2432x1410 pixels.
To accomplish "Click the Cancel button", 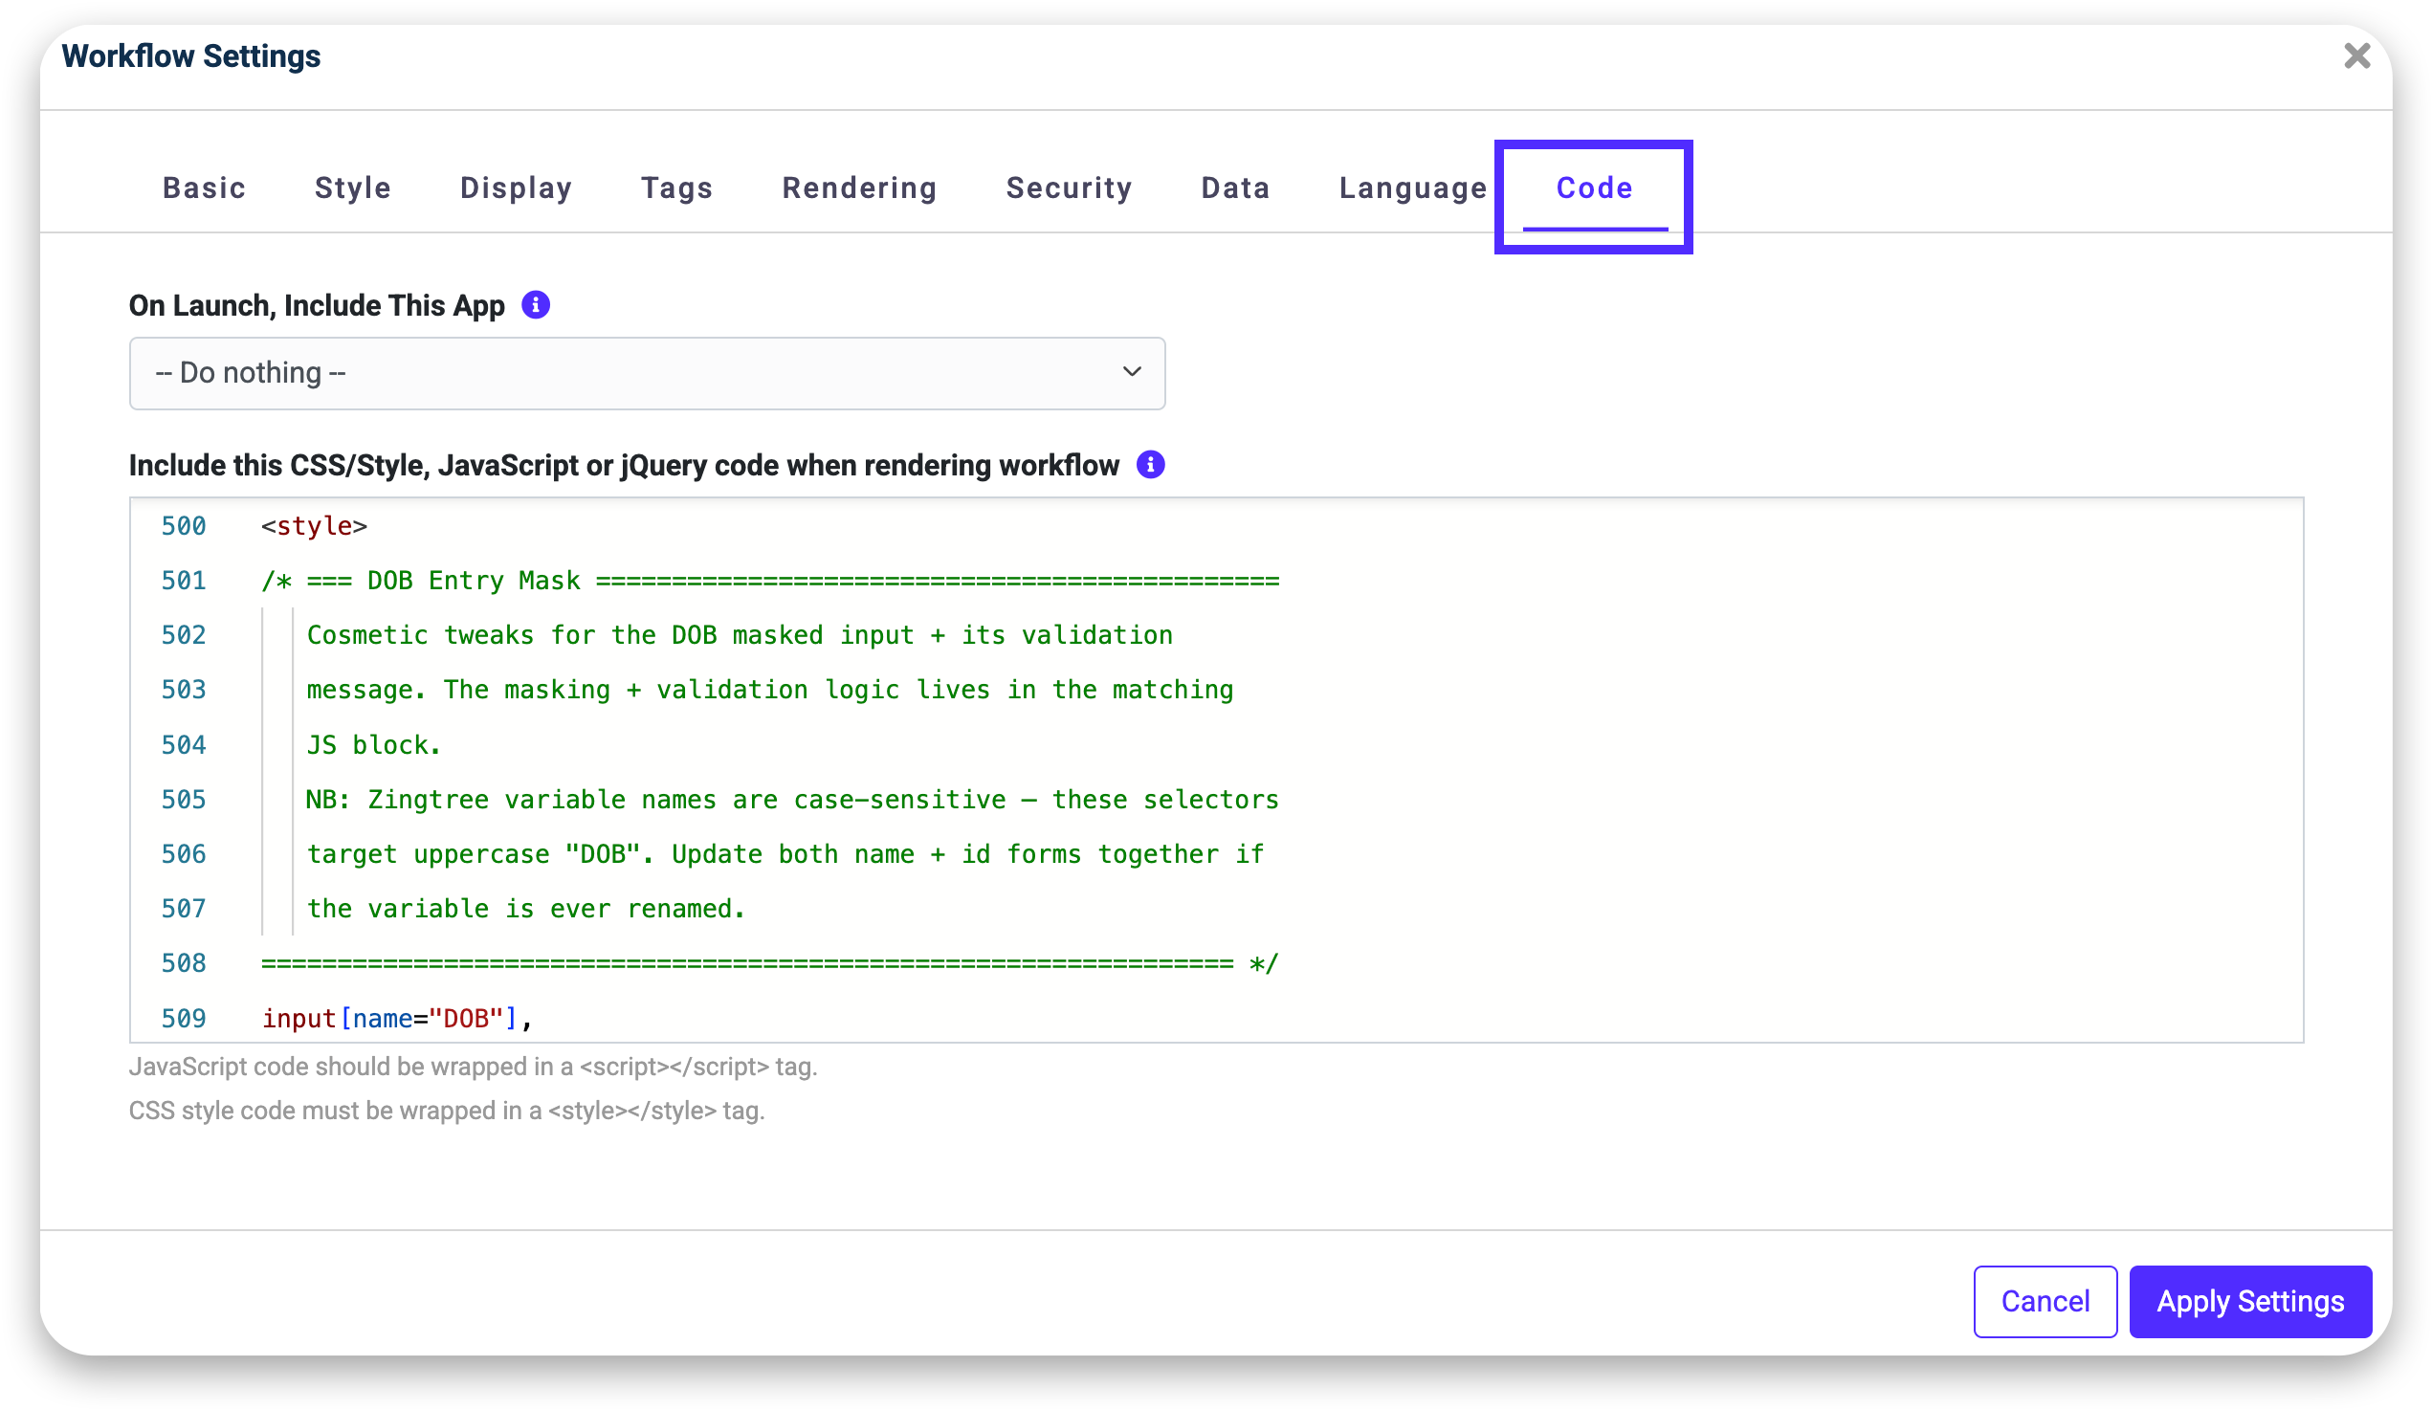I will pos(2044,1301).
